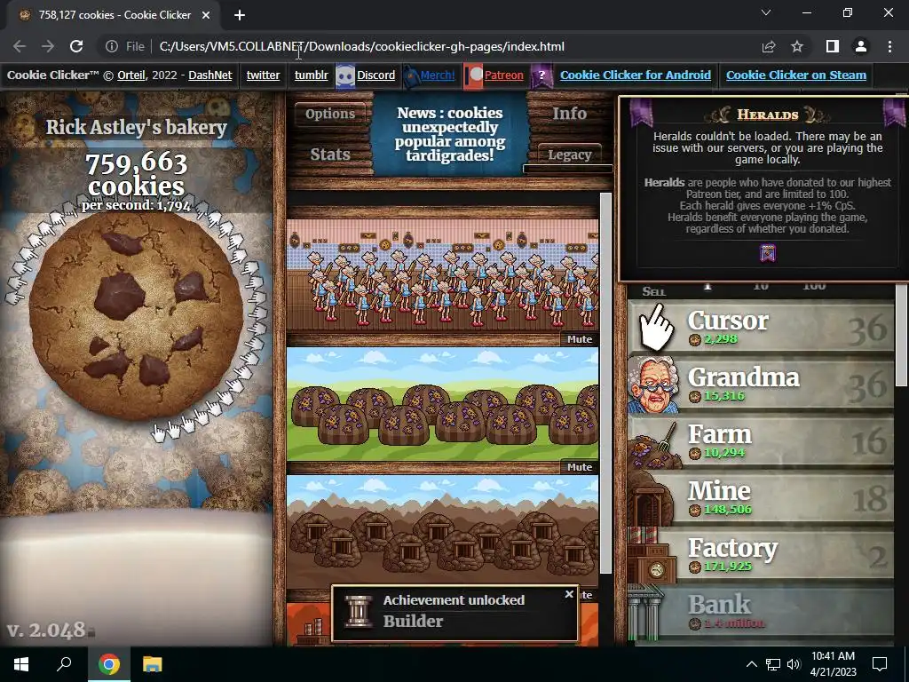Image resolution: width=909 pixels, height=682 pixels.
Task: Buy a Farm for 10,294
Action: click(x=761, y=441)
